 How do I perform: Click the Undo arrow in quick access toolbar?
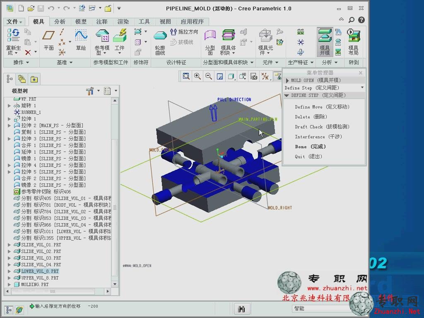51,8
